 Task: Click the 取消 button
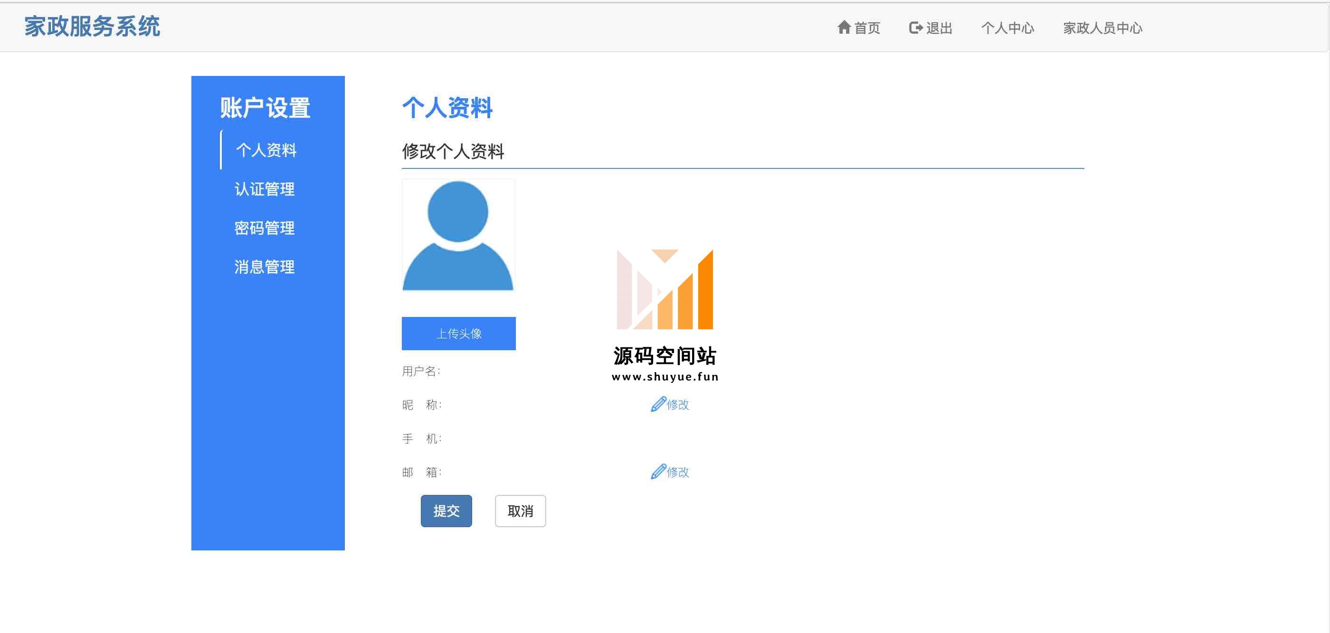(520, 511)
